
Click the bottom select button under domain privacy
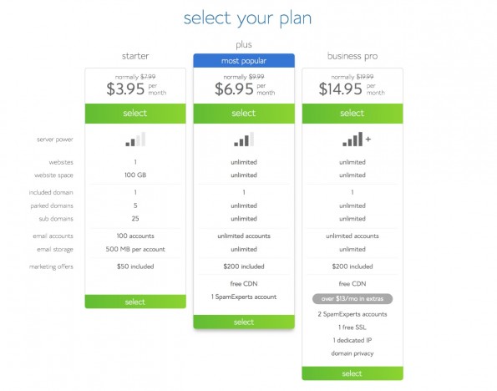tap(352, 373)
